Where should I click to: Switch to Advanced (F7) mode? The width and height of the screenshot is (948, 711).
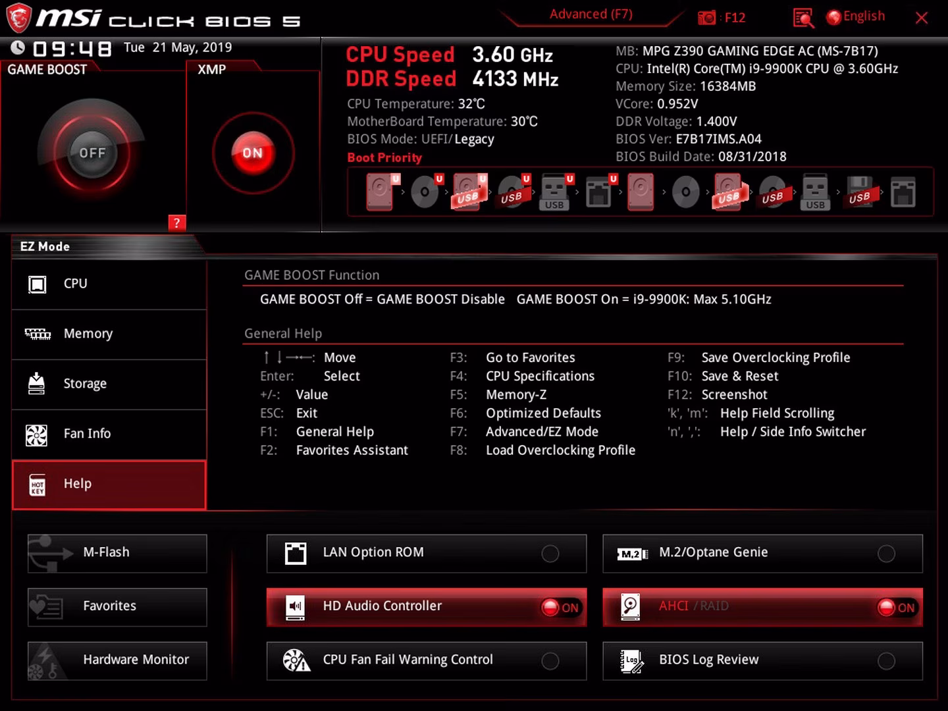(591, 14)
